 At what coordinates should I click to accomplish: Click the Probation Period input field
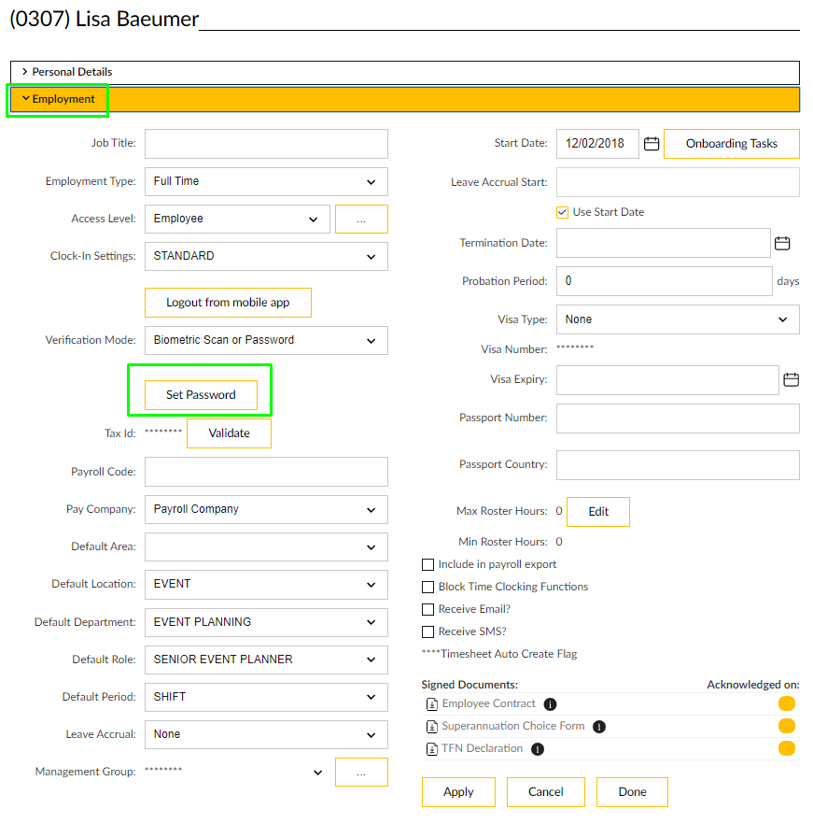point(664,281)
